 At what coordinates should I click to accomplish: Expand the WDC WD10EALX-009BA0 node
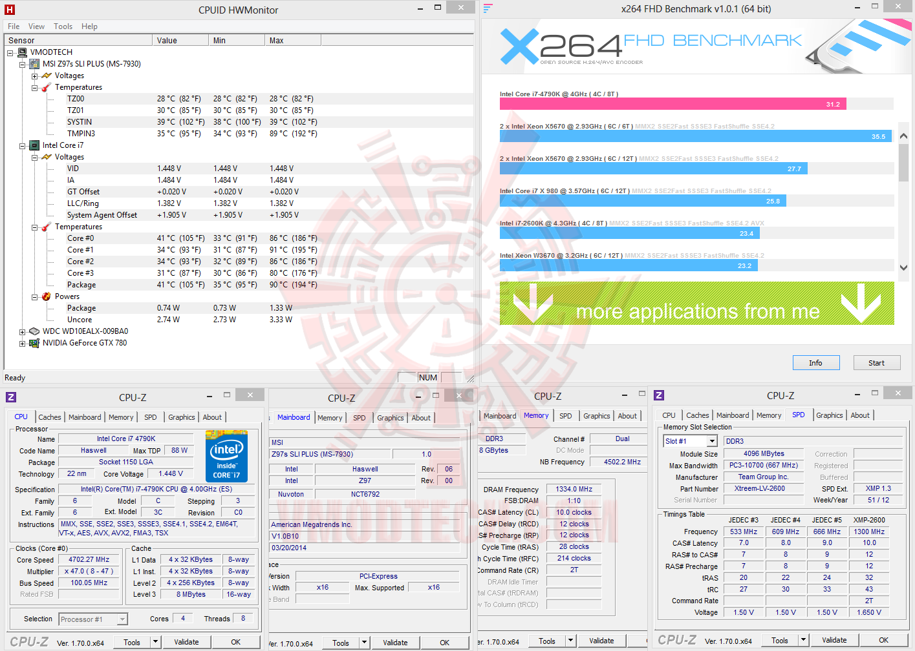pyautogui.click(x=22, y=331)
